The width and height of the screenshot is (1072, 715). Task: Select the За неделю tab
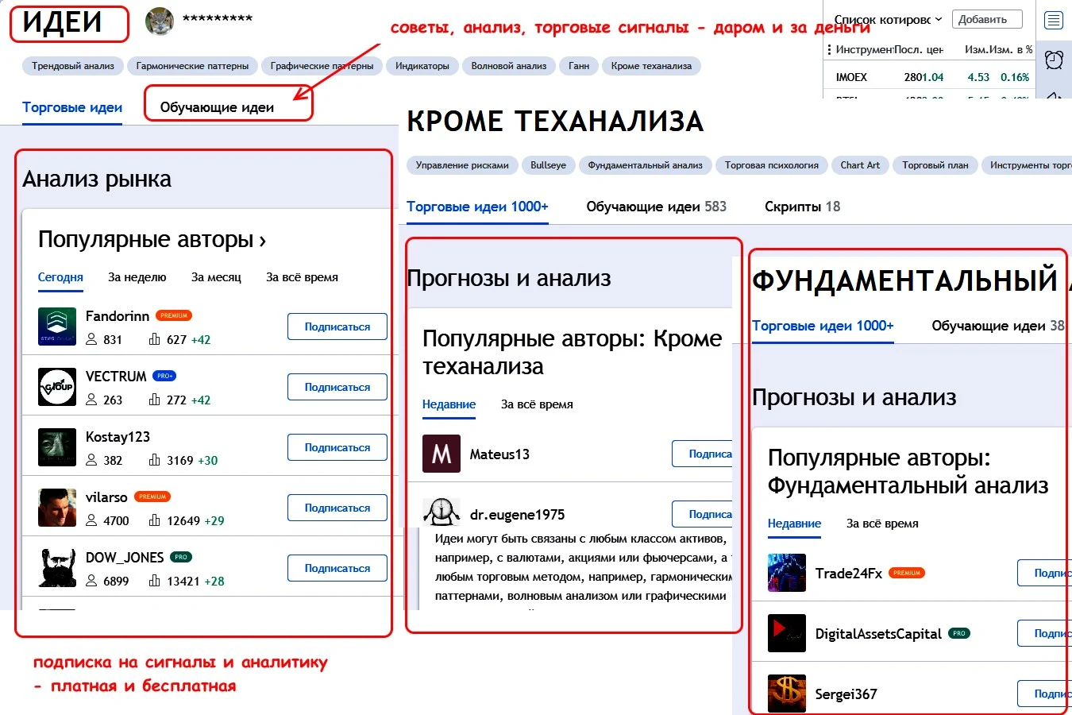137,277
